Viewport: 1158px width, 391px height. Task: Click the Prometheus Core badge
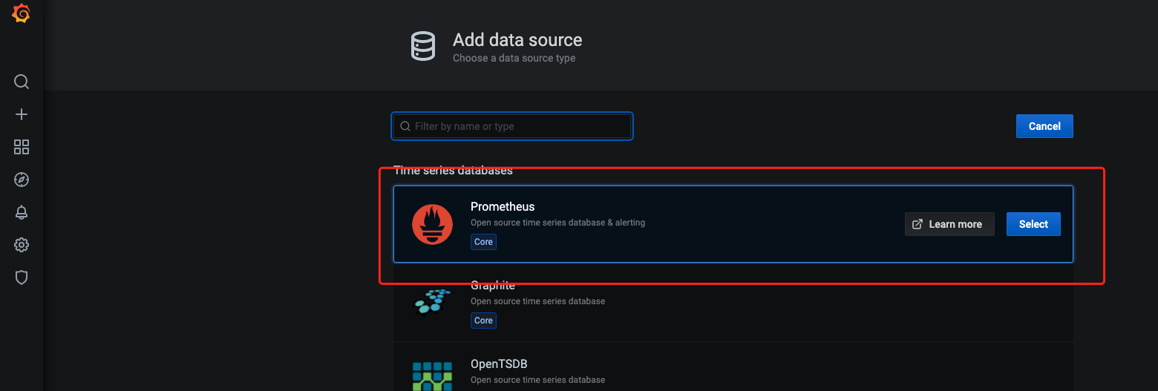point(483,242)
